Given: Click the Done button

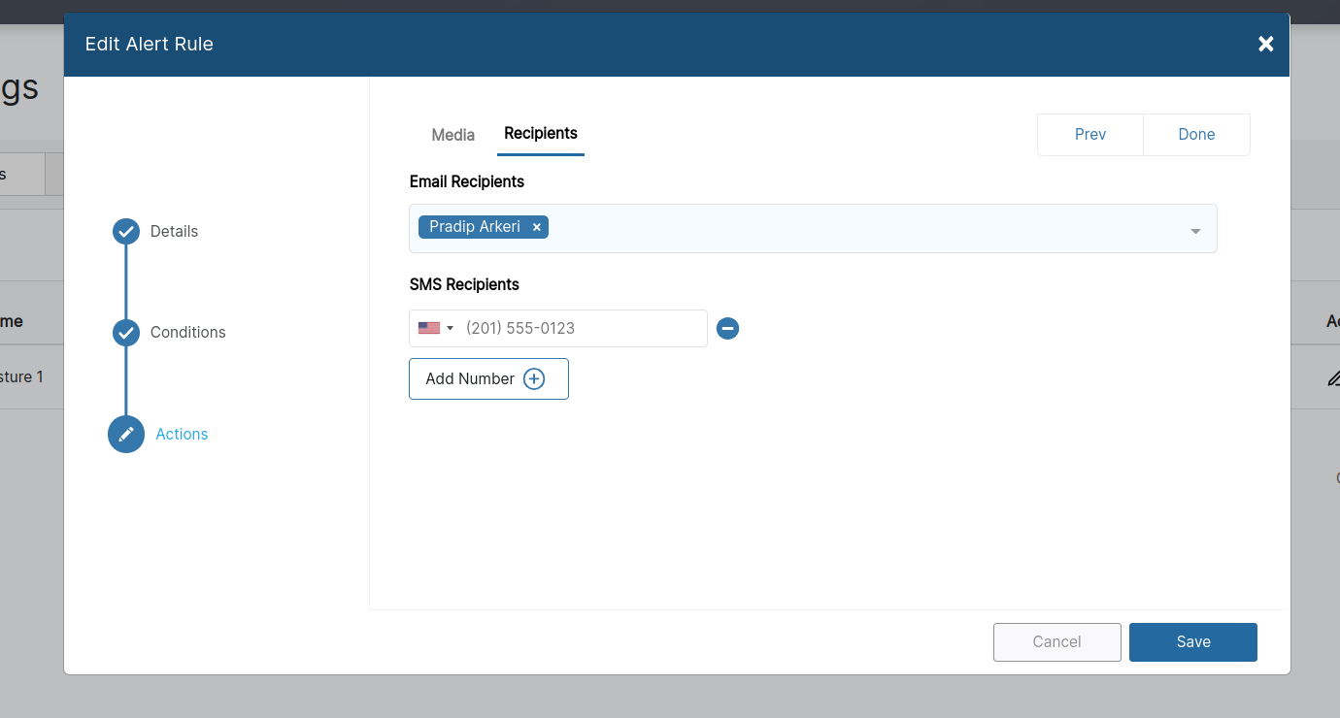Looking at the screenshot, I should point(1196,134).
